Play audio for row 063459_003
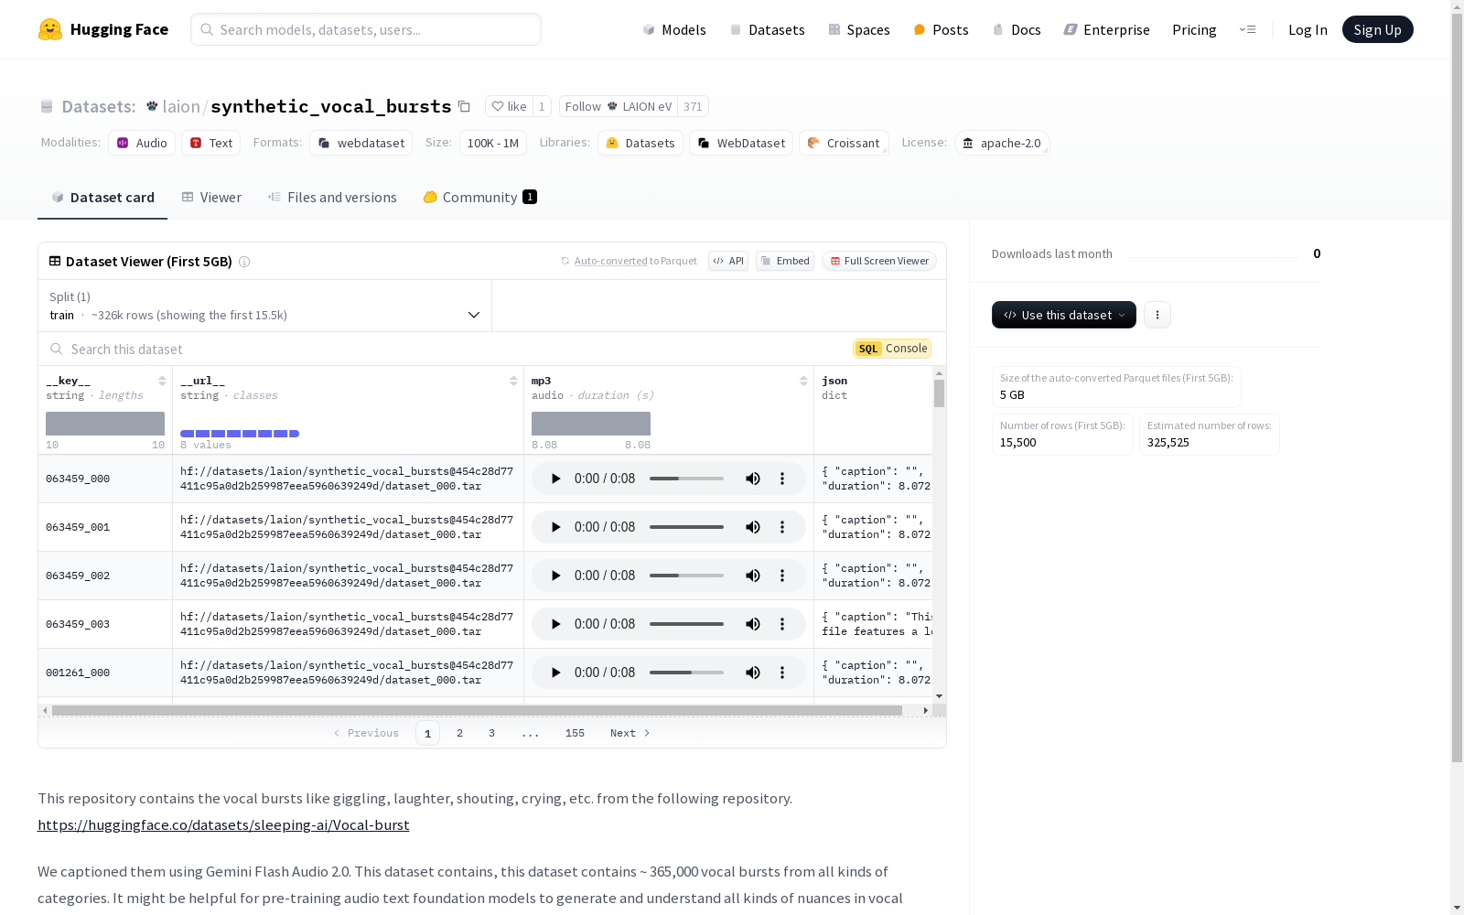Image resolution: width=1464 pixels, height=915 pixels. (555, 624)
